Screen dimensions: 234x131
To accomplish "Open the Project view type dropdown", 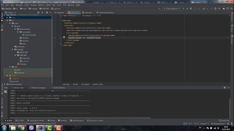I will click(10, 13).
